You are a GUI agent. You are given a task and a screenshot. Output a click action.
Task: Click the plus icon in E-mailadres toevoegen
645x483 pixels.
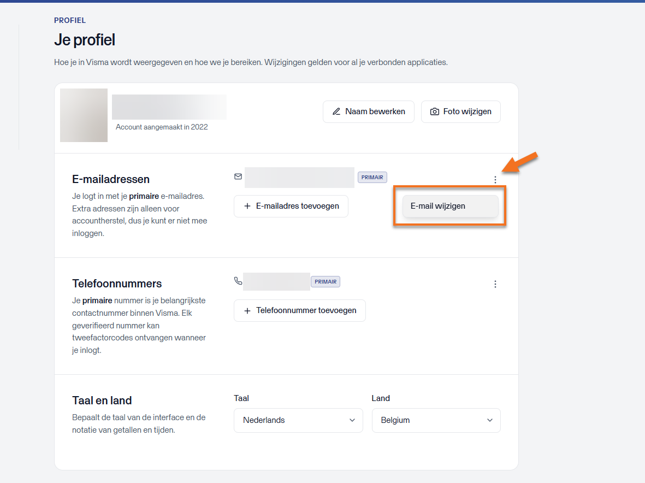click(x=247, y=206)
